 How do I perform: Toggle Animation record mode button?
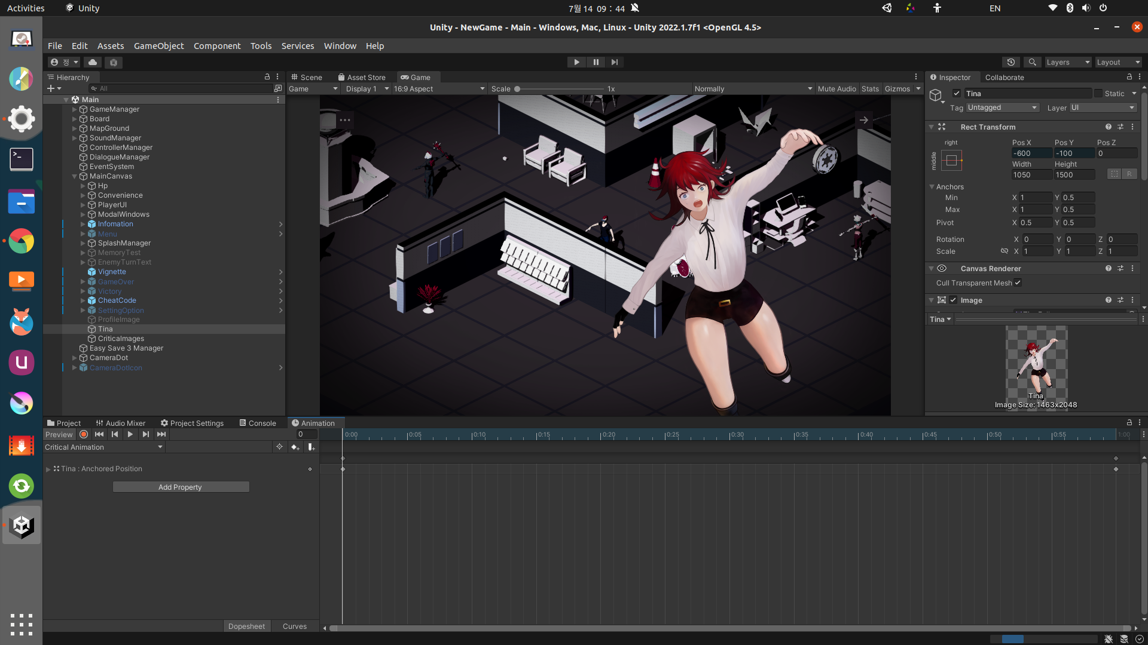tap(84, 434)
